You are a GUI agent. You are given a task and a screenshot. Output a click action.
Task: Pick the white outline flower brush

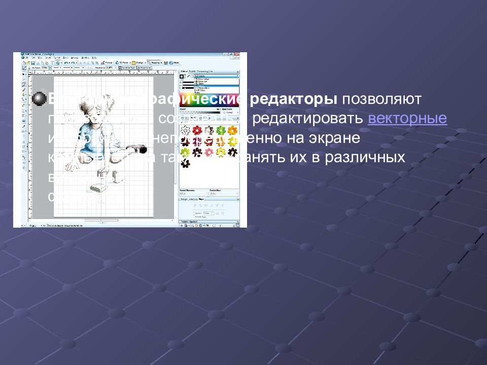[186, 130]
